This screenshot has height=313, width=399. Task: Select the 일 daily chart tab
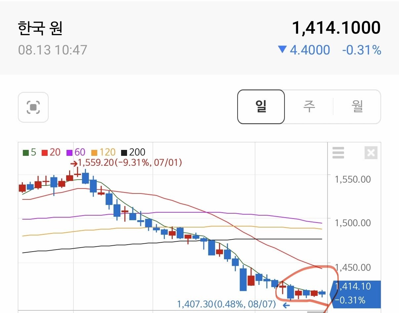pos(261,107)
